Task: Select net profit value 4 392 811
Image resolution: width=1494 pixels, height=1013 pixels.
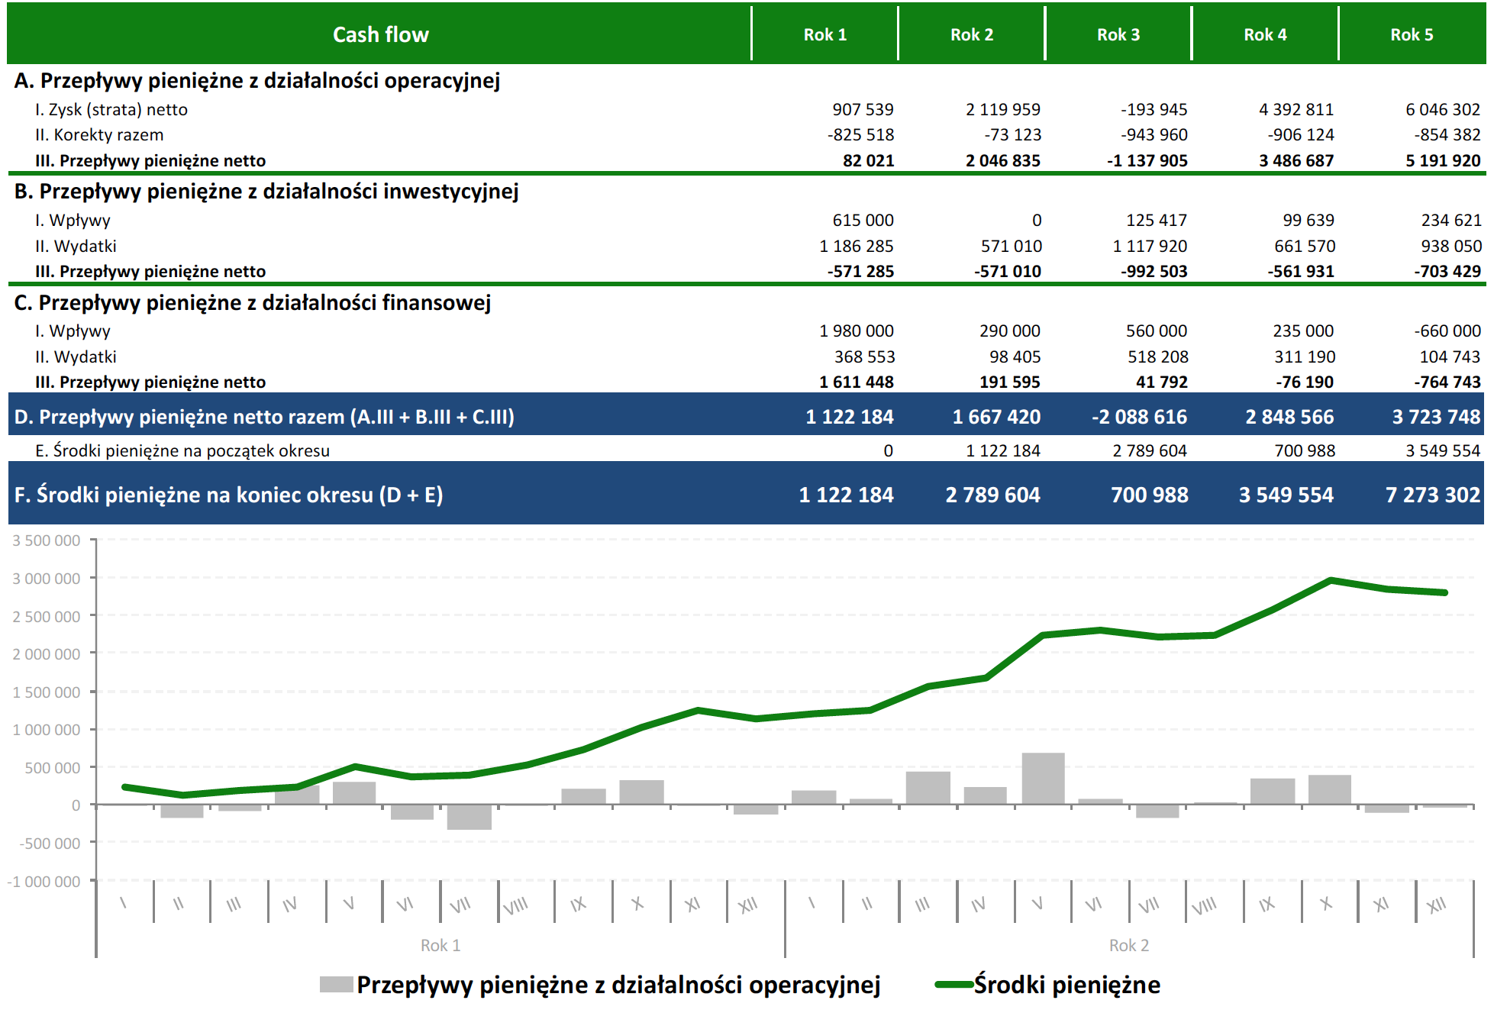Action: click(x=1296, y=110)
